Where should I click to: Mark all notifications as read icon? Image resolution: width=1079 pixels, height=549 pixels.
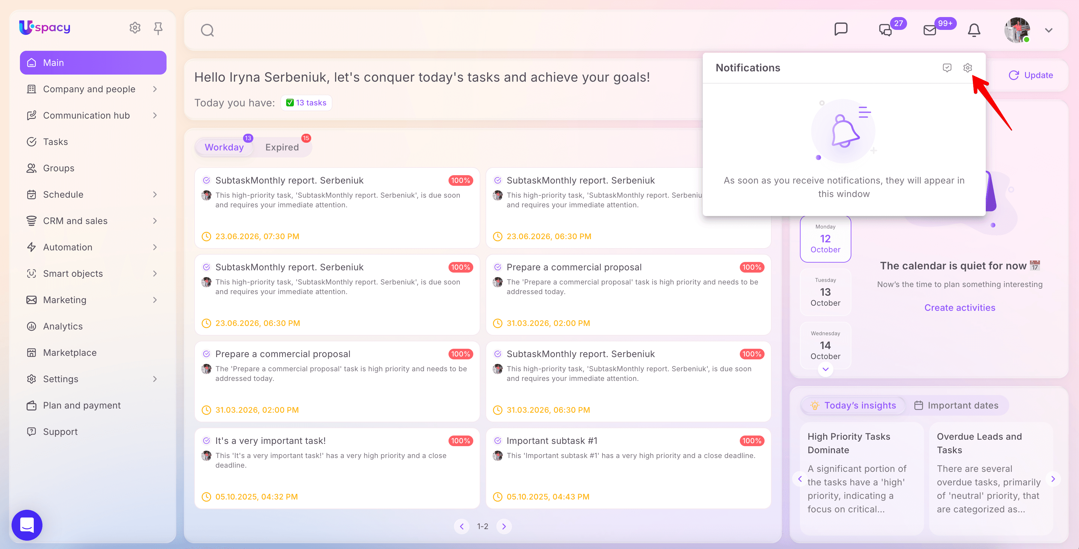coord(947,68)
